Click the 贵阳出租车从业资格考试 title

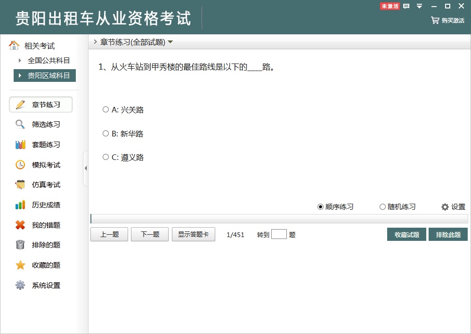coord(103,18)
